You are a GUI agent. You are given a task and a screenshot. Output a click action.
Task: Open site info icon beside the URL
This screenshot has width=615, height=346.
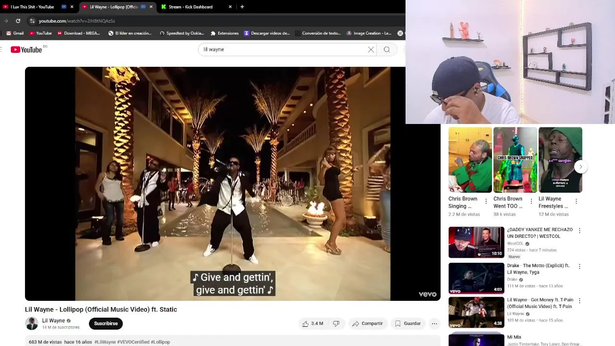[32, 21]
